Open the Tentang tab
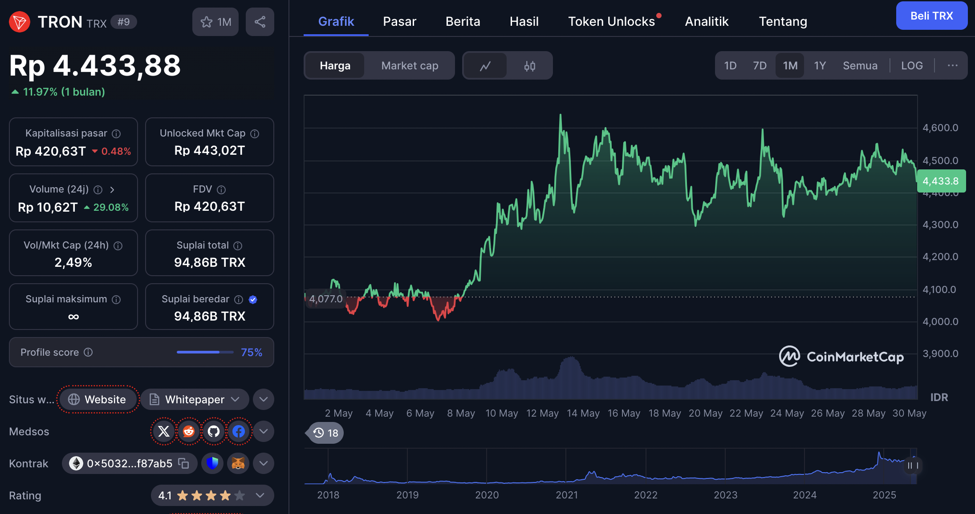The width and height of the screenshot is (975, 514). pos(783,21)
